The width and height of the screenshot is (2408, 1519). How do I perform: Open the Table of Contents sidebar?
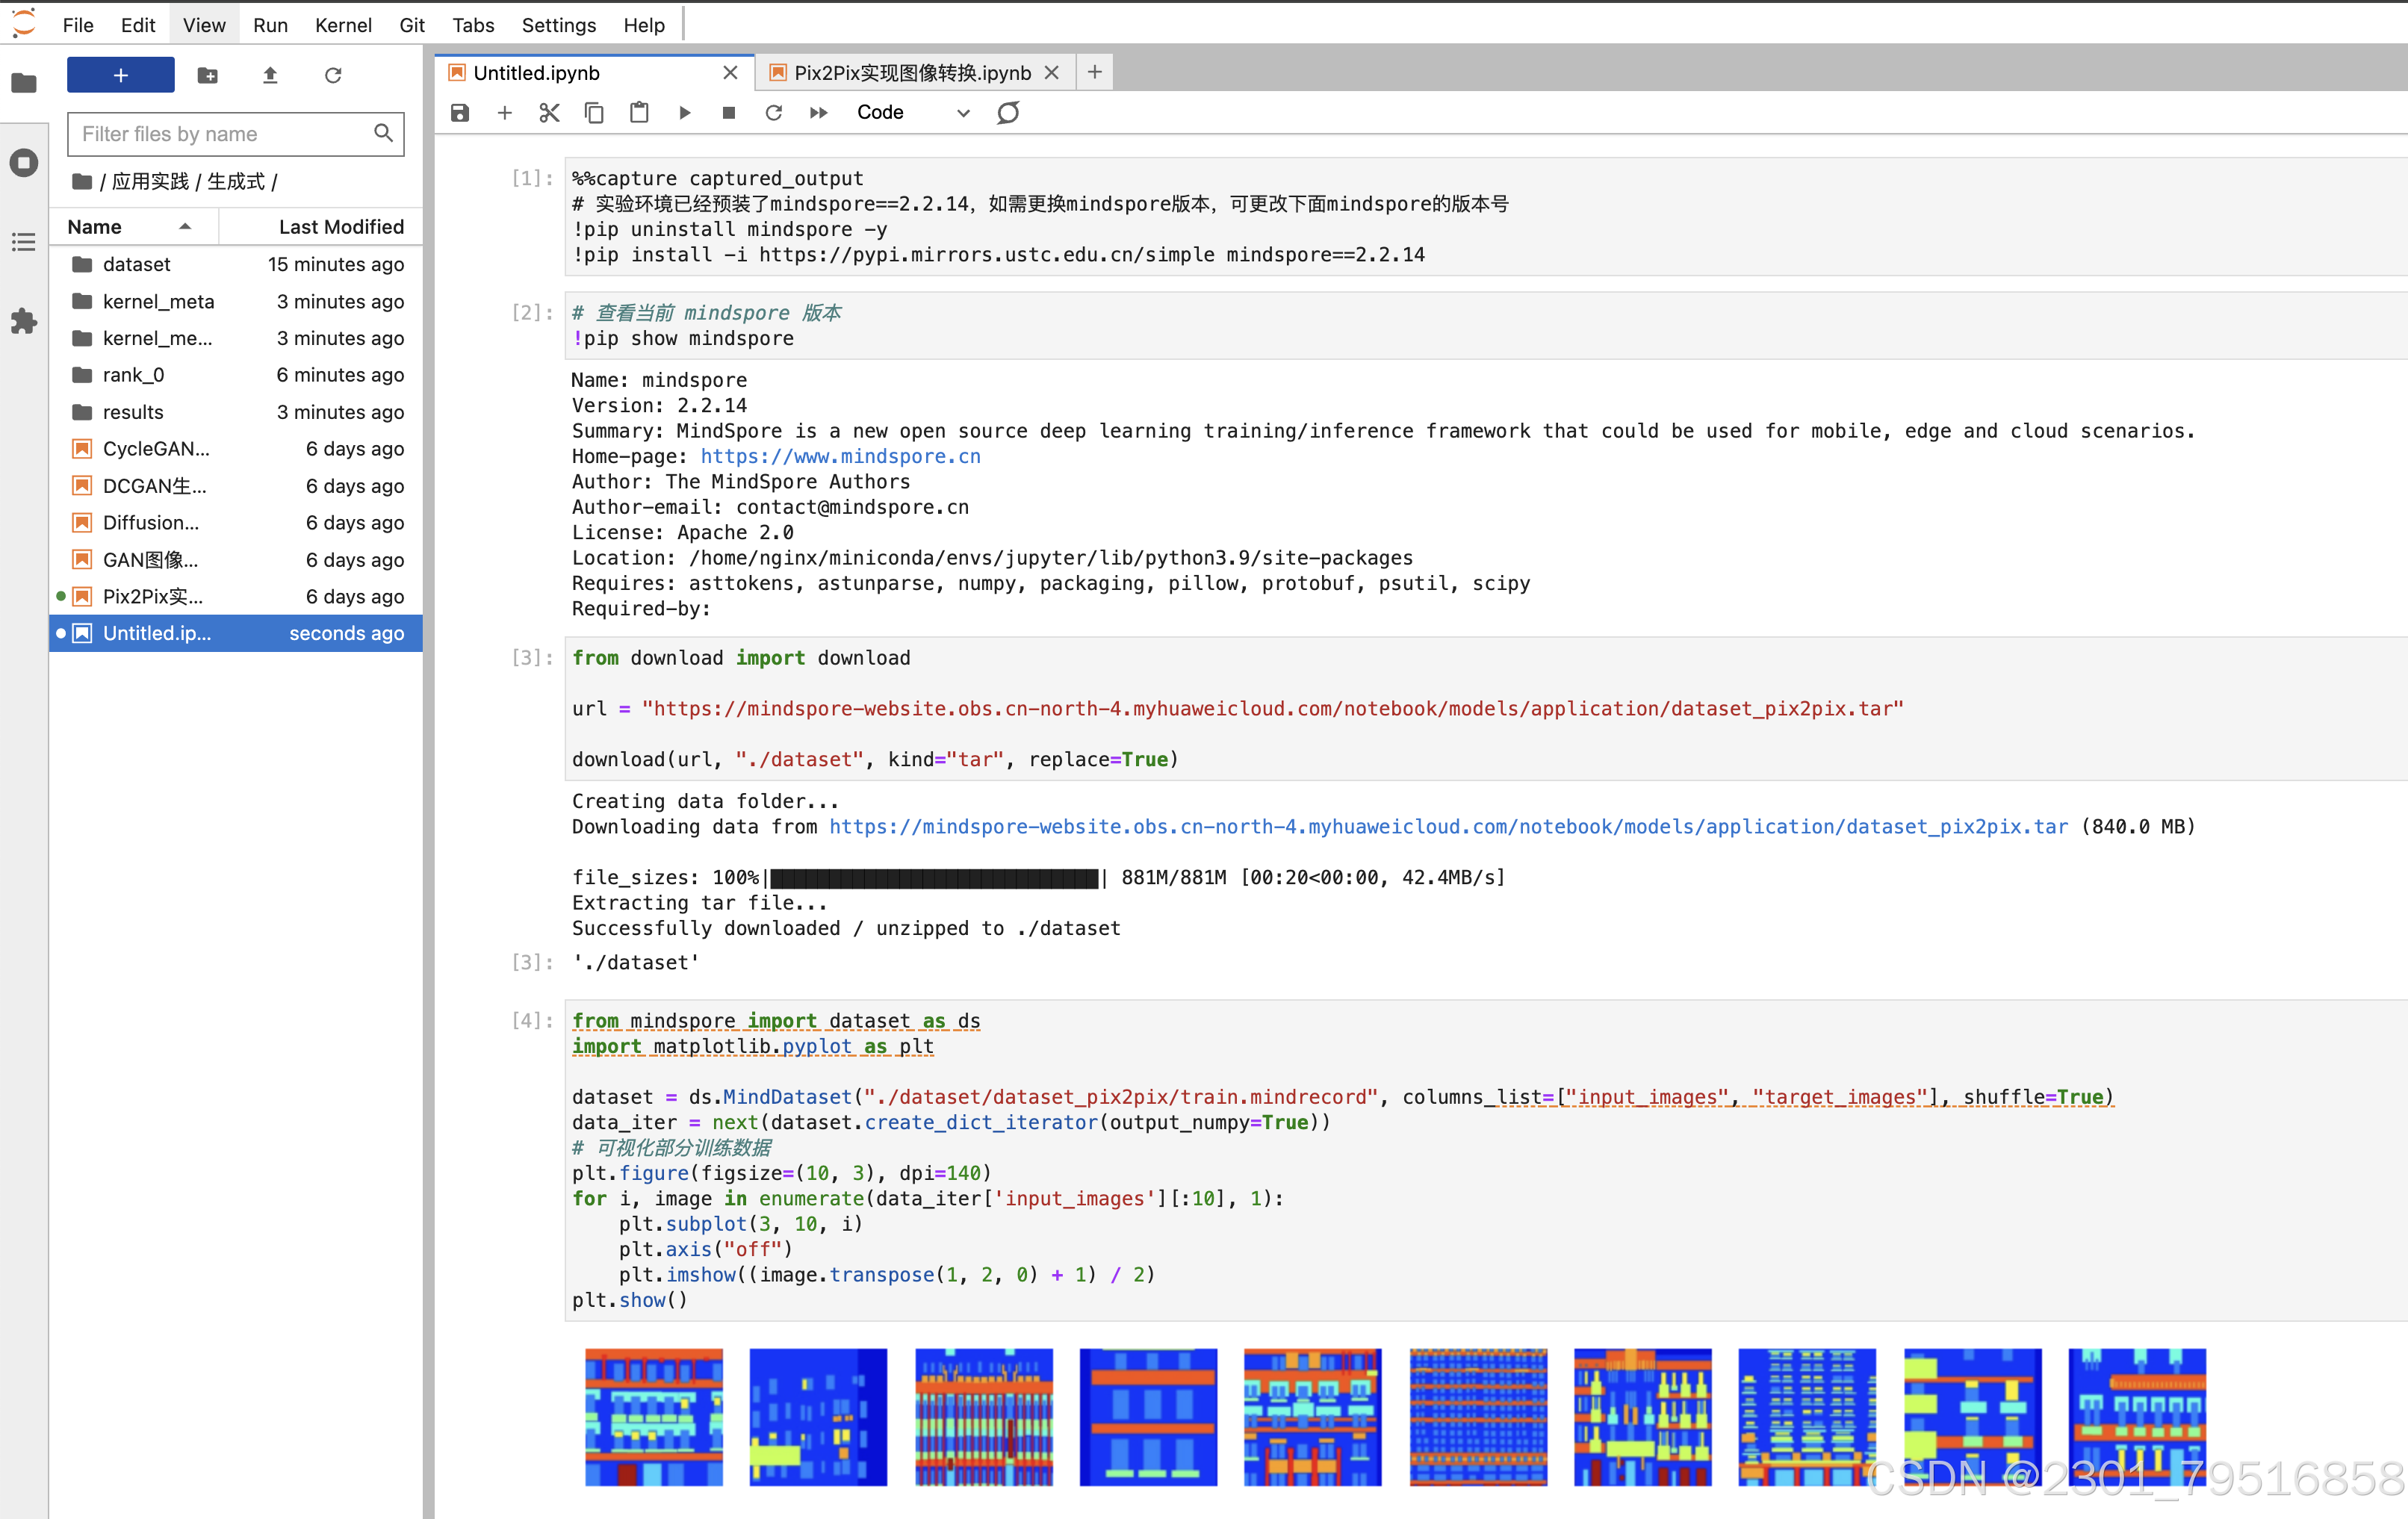pyautogui.click(x=24, y=242)
